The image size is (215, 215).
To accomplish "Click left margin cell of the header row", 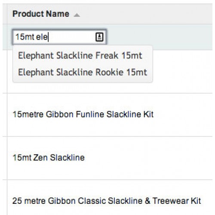I will (x=5, y=14).
